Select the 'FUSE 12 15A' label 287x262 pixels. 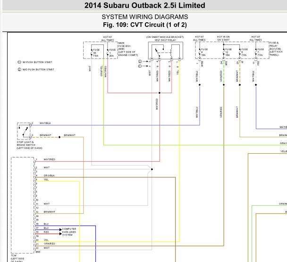pos(228,52)
